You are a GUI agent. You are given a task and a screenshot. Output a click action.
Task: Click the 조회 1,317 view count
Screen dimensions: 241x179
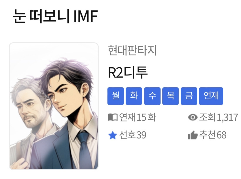tap(219, 117)
